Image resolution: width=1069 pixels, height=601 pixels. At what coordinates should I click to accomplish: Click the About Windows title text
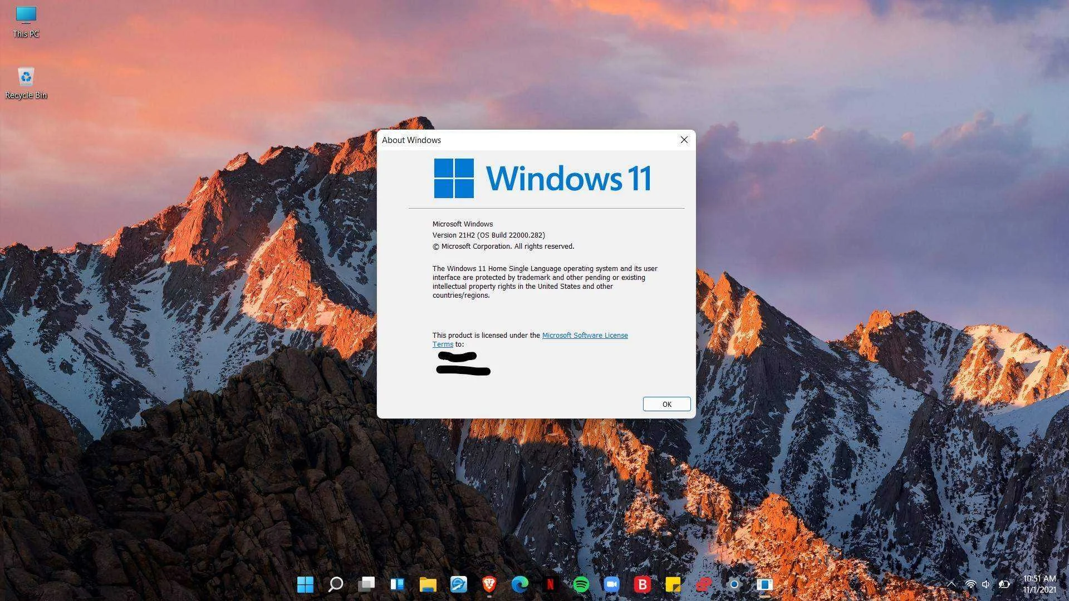[x=411, y=140]
